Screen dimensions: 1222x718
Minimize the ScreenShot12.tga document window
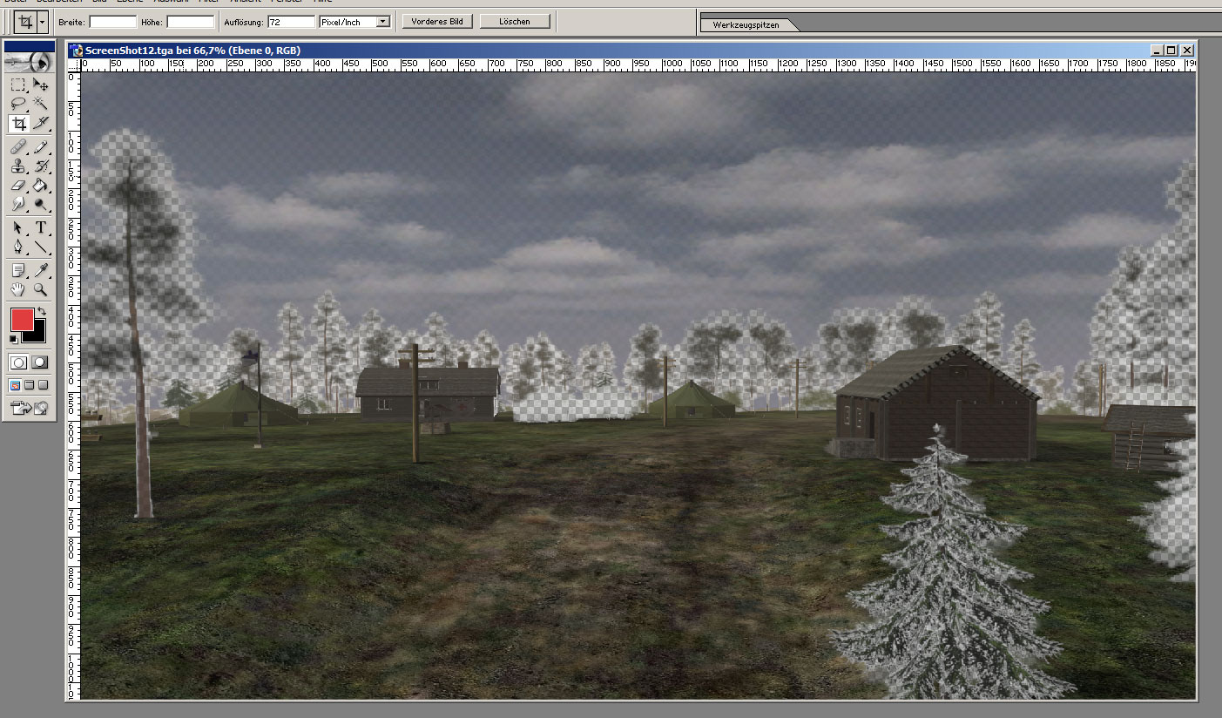(x=1158, y=51)
